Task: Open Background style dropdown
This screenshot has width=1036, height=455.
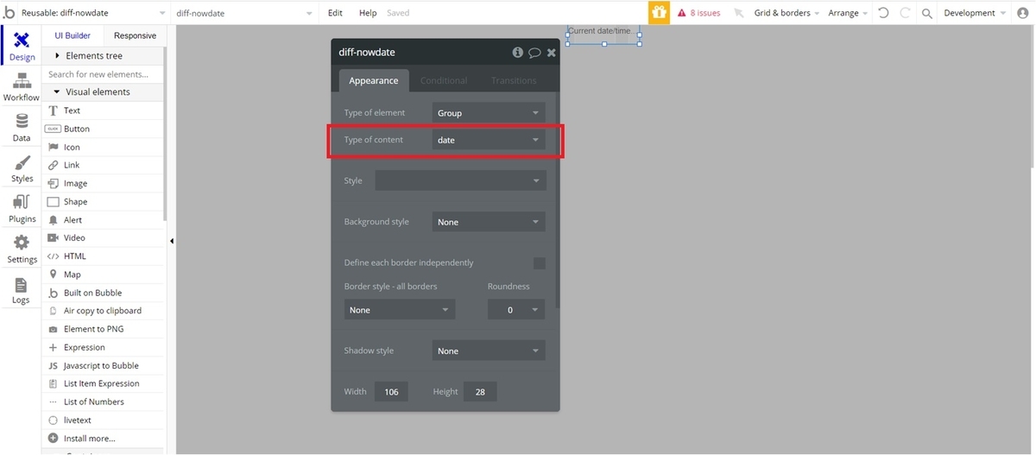Action: (x=489, y=222)
